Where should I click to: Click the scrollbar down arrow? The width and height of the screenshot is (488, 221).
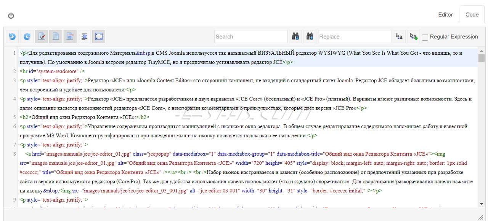(482, 204)
